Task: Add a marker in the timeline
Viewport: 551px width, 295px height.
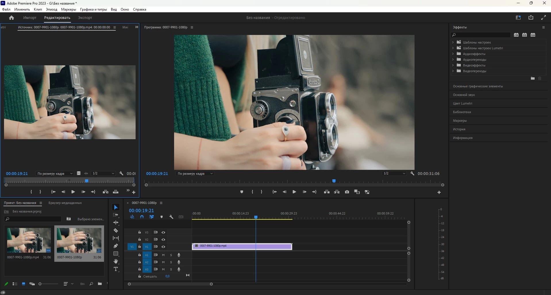Action: pyautogui.click(x=161, y=217)
